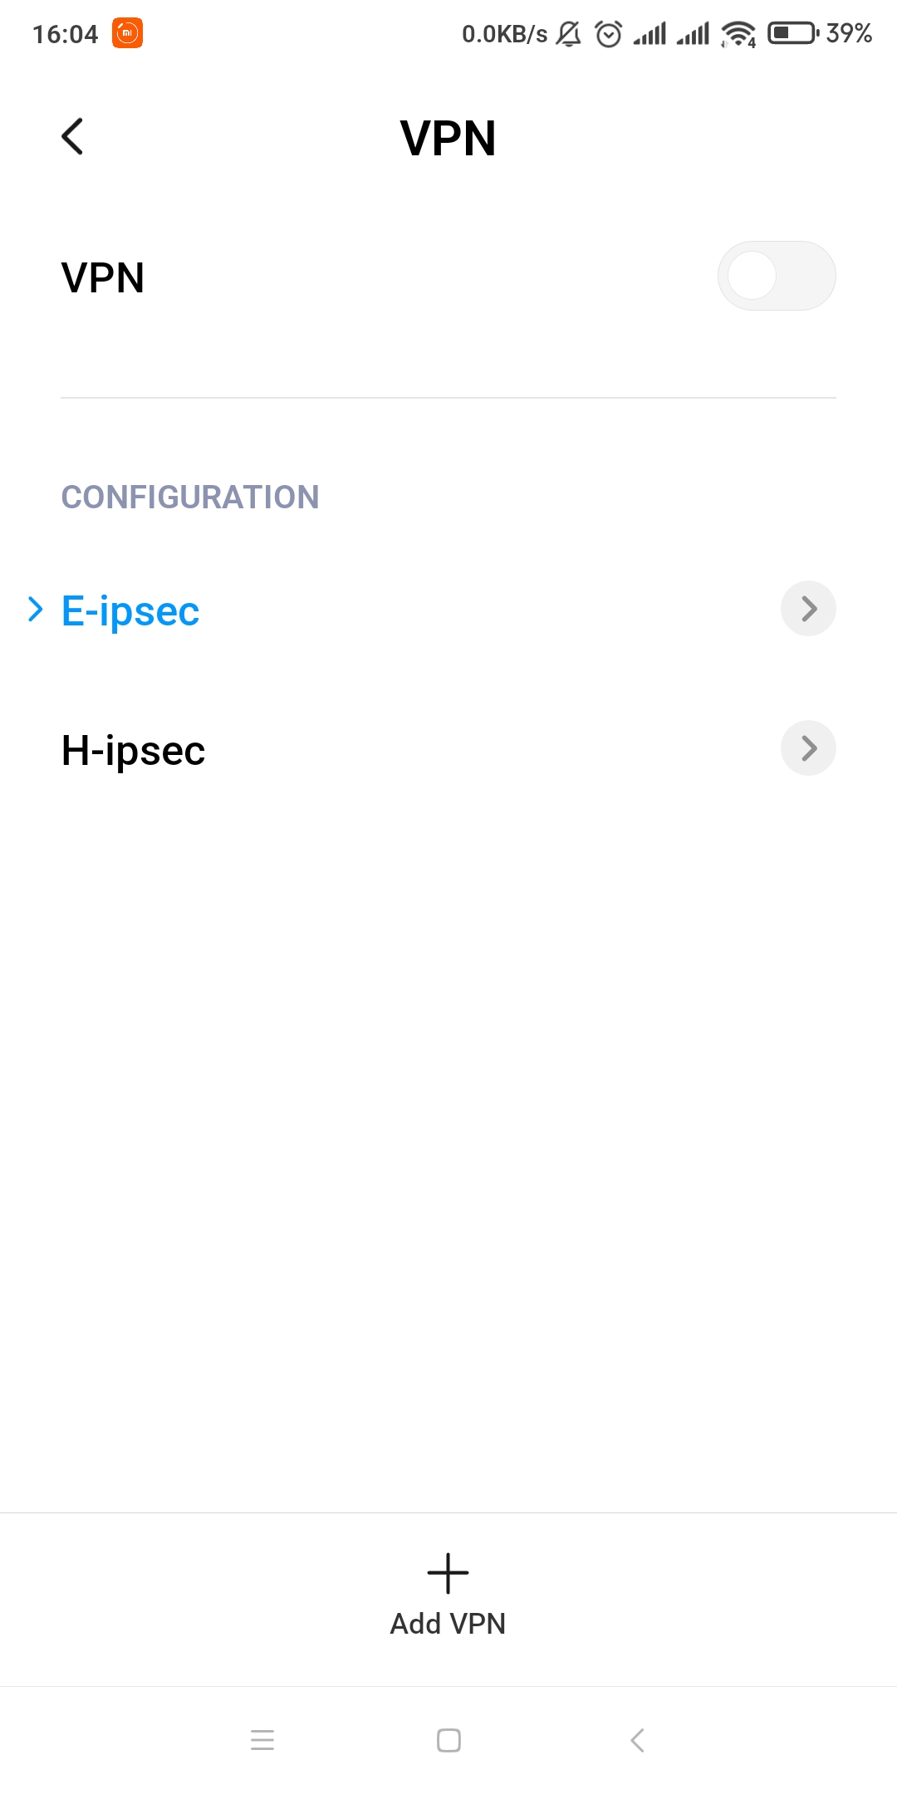This screenshot has height=1794, width=897.
Task: Tap the Add VPN label
Action: tap(448, 1624)
